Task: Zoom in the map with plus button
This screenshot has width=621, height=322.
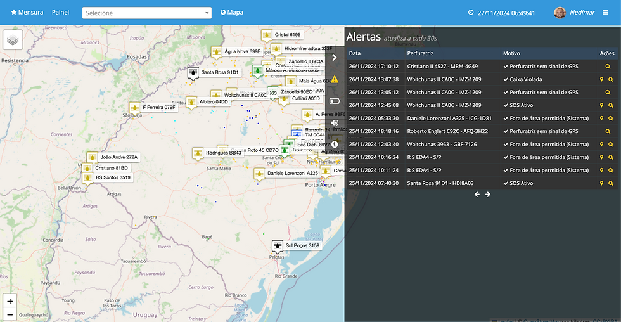Action: 10,301
